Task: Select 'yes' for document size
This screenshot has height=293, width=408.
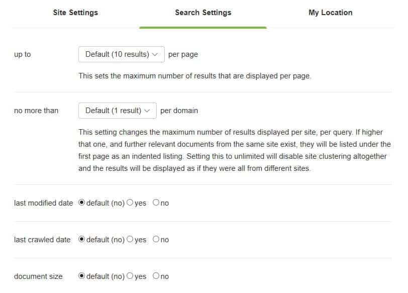Action: pos(131,276)
